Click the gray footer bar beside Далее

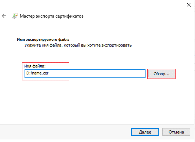tap(65, 132)
